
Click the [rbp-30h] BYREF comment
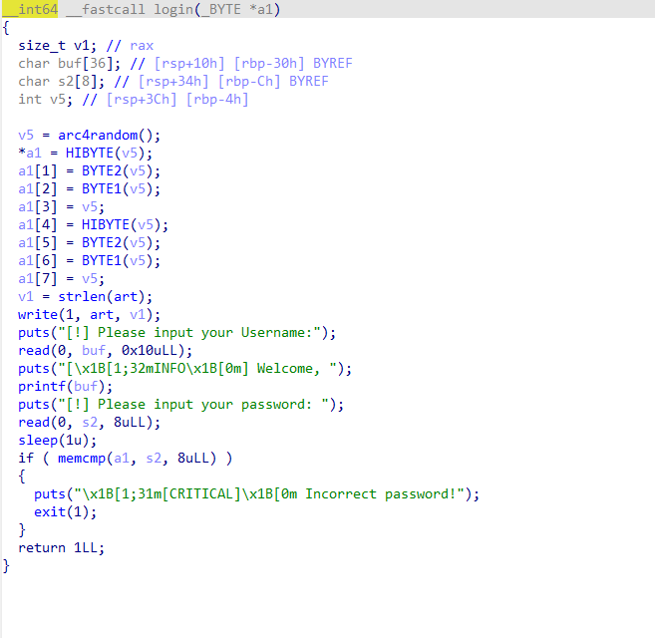click(x=293, y=63)
